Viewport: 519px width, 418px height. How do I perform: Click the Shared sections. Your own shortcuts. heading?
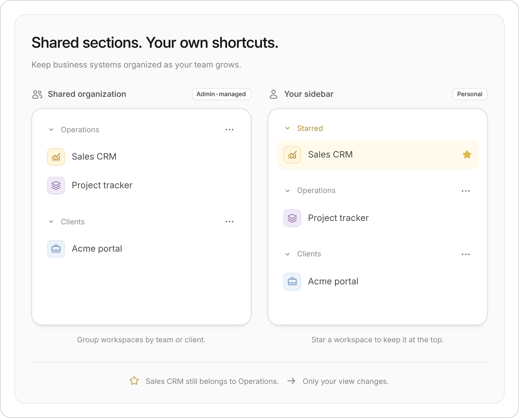155,43
